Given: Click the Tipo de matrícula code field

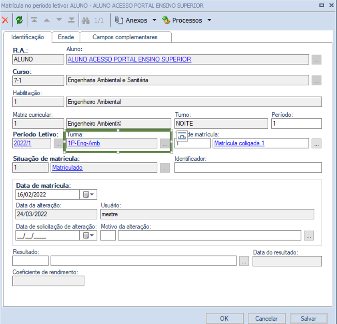Looking at the screenshot, I should click(193, 143).
